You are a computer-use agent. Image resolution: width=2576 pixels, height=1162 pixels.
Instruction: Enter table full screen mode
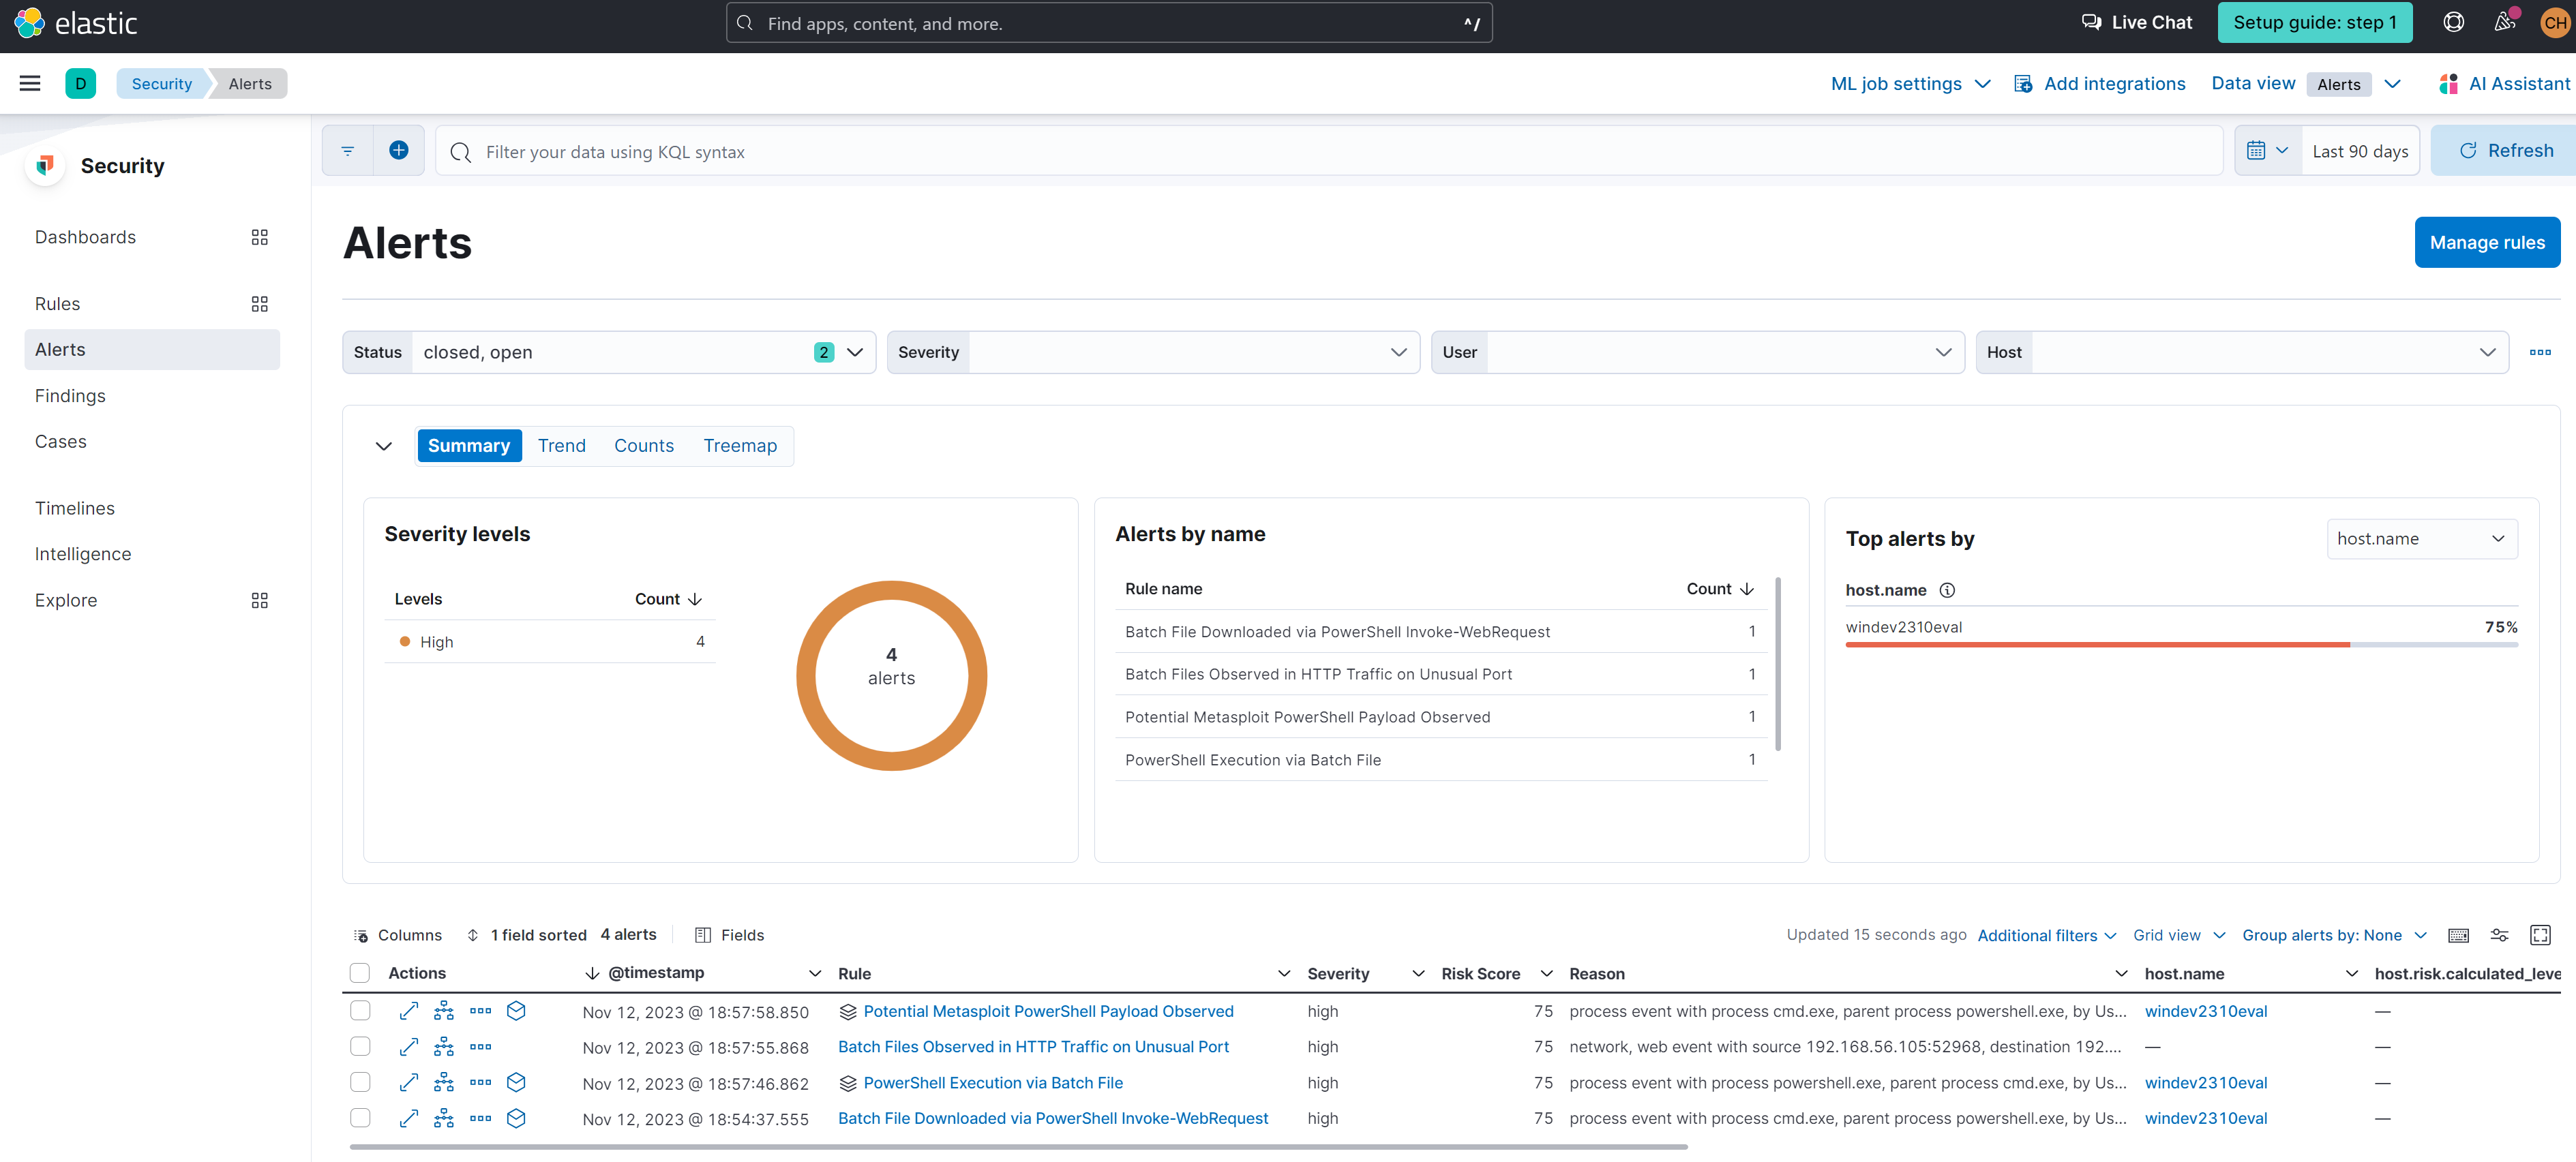[x=2539, y=935]
